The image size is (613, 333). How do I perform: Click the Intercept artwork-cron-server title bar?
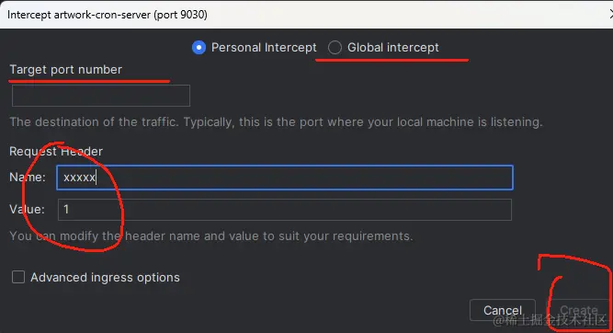click(307, 15)
